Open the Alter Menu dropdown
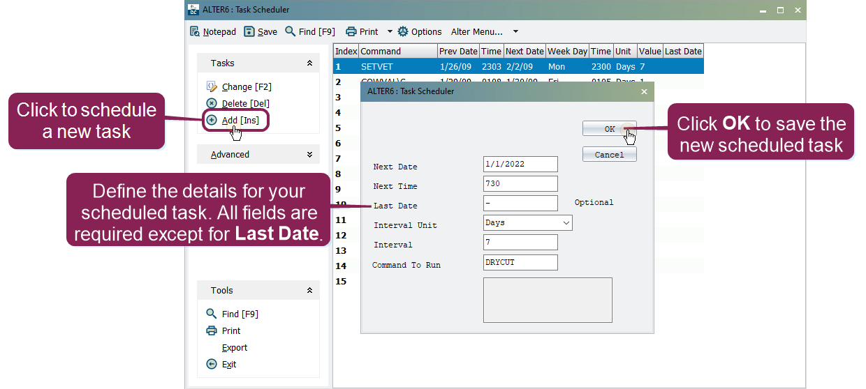 [x=515, y=31]
